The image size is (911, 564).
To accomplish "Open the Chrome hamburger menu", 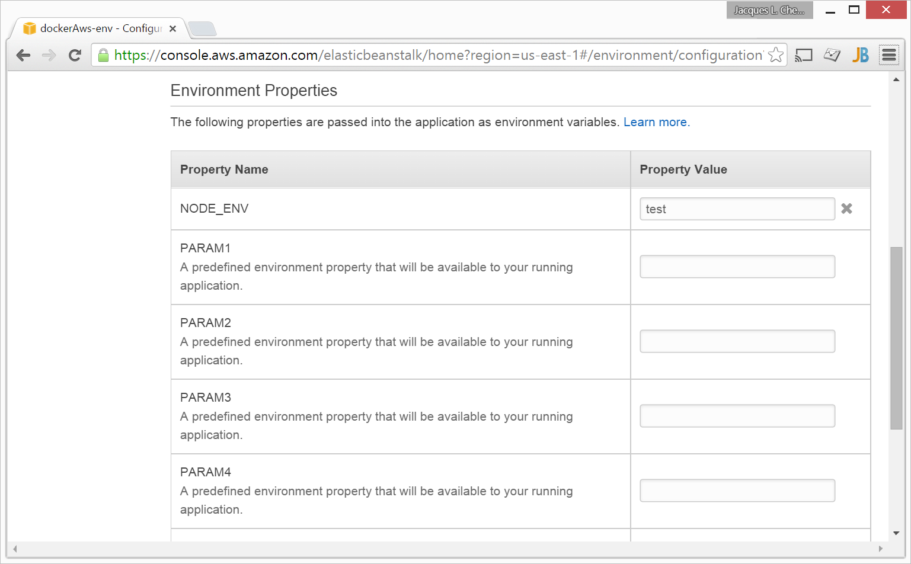I will 888,55.
